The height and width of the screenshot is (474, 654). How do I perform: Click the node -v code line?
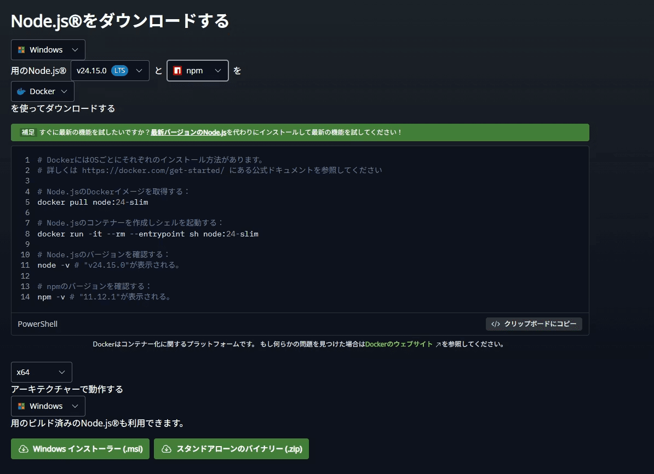pyautogui.click(x=110, y=265)
